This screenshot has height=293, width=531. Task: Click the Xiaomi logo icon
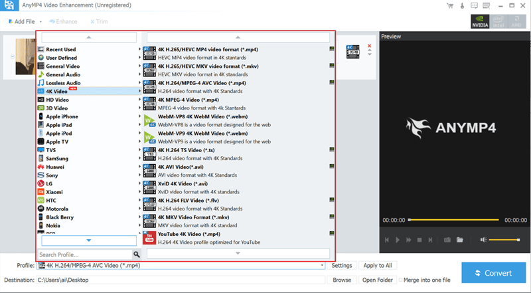40,192
